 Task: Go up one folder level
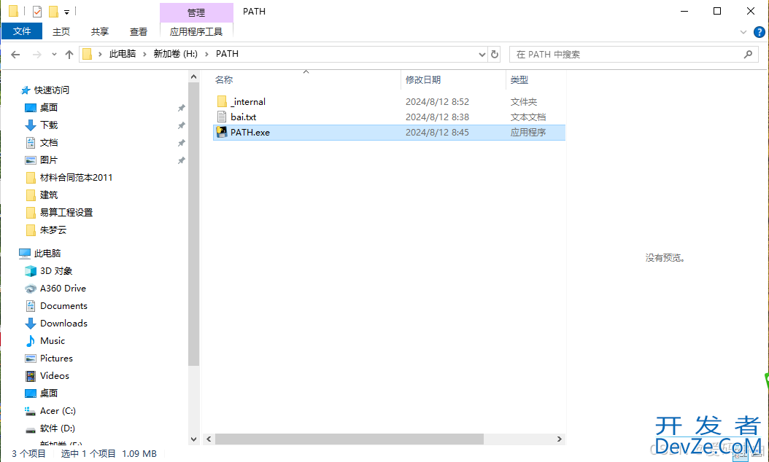69,55
